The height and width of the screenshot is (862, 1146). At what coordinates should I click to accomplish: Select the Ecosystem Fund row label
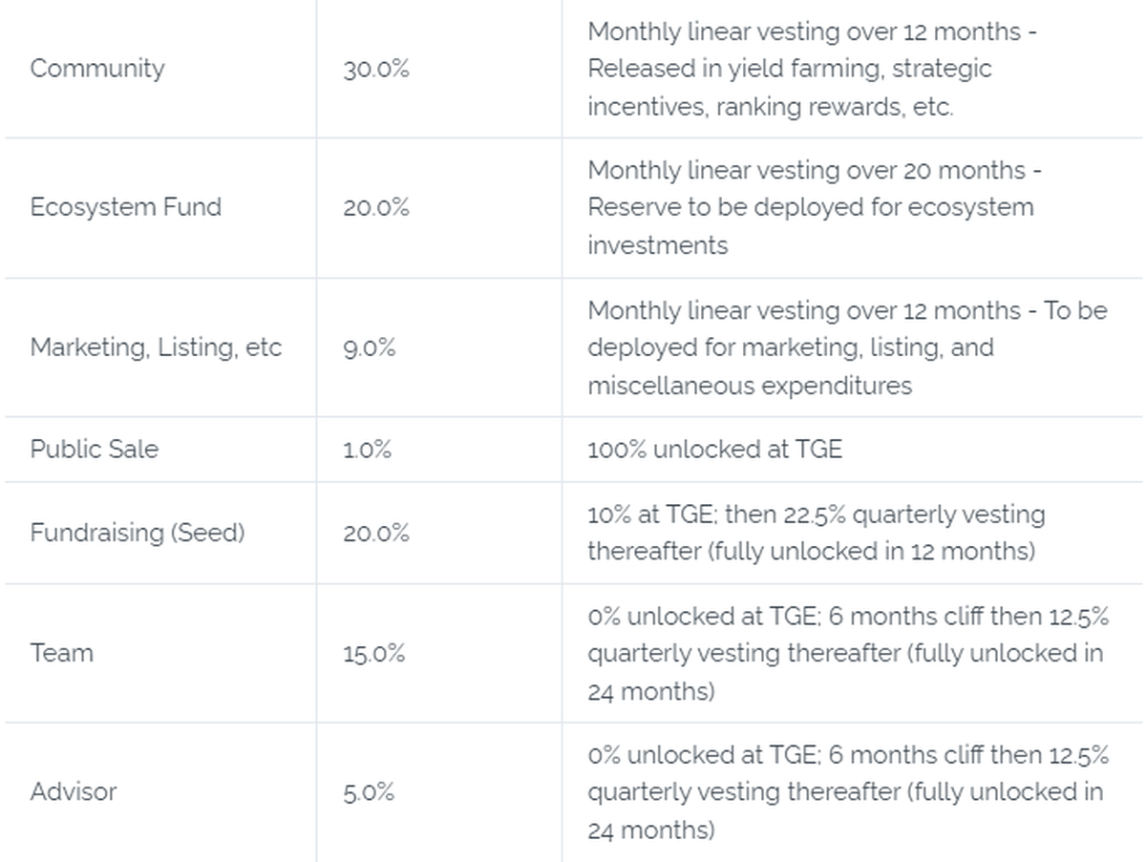(125, 207)
